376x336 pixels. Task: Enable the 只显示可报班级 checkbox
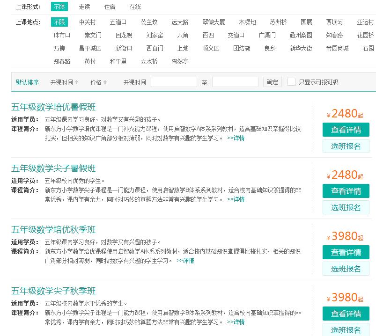click(292, 82)
